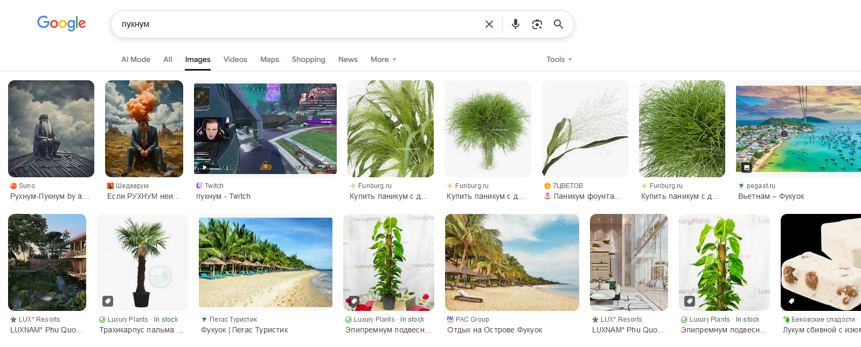Click the pegast.ru source label
Screen dimensions: 861x347
(x=761, y=186)
